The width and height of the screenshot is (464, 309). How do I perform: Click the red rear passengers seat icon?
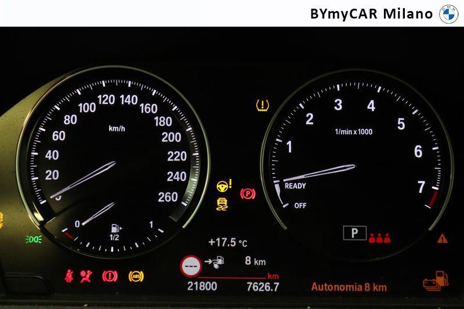(x=379, y=238)
